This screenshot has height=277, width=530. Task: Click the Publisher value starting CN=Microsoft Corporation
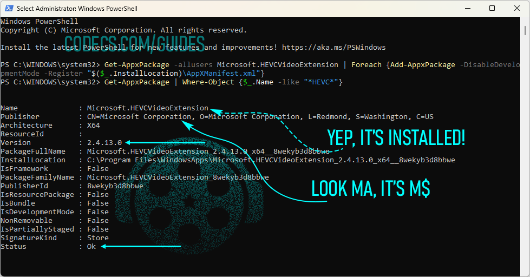[x=260, y=117]
